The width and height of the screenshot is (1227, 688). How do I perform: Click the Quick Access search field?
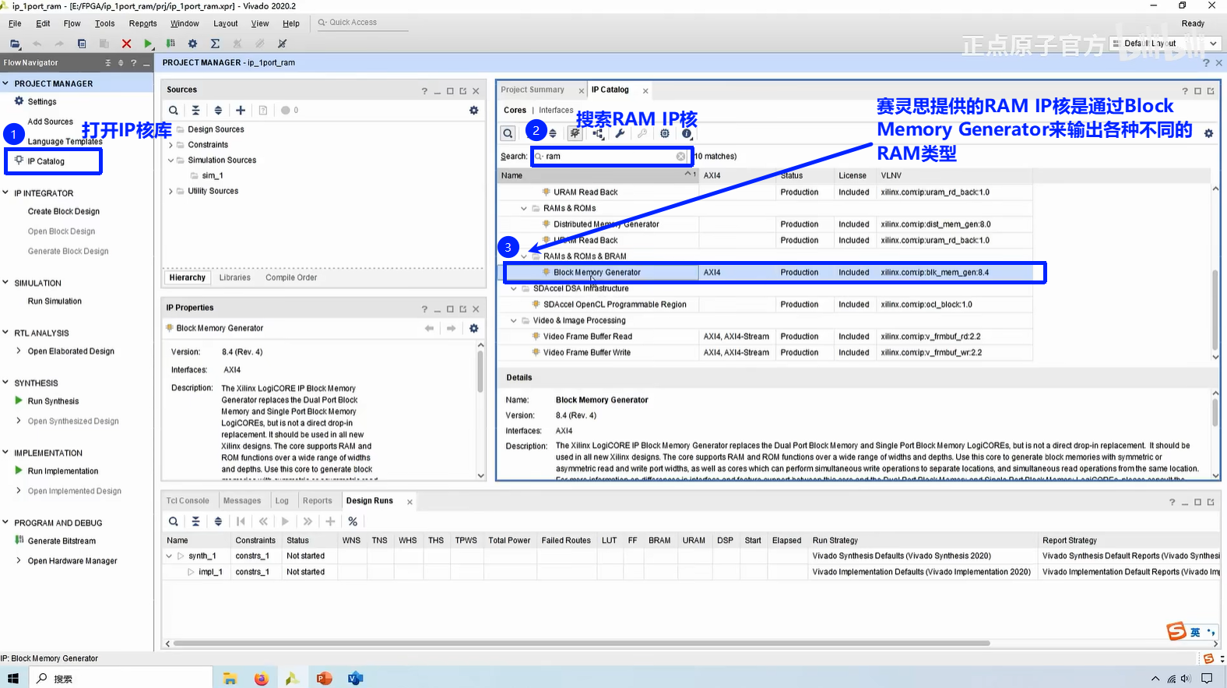[x=362, y=23]
